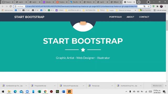
Task: Reload the current page
Action: coord(10,6)
